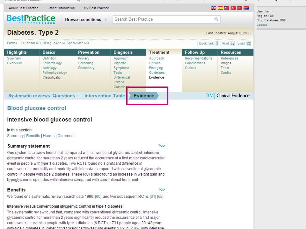Open author JoAnn M. Sperl-Hillen link
The height and width of the screenshot is (229, 306).
pyautogui.click(x=70, y=43)
